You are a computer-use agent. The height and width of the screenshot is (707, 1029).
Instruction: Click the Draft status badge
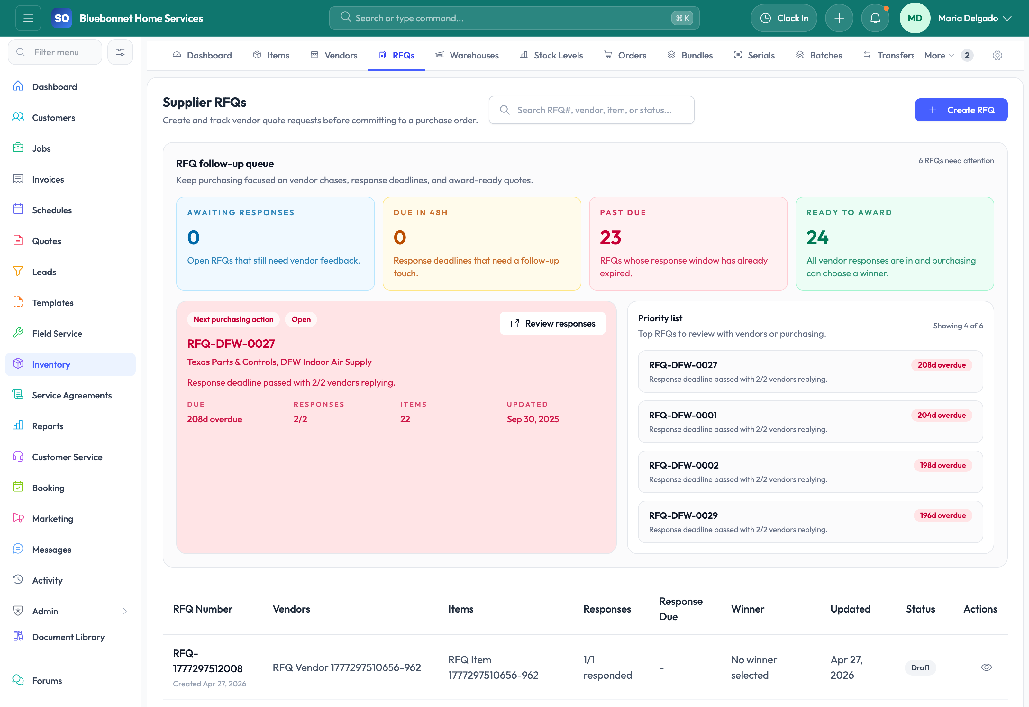pyautogui.click(x=920, y=667)
